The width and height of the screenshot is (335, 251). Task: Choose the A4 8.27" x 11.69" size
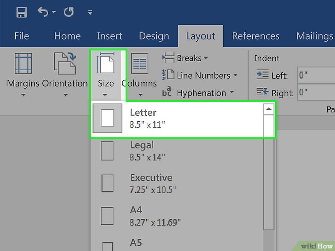click(x=177, y=216)
